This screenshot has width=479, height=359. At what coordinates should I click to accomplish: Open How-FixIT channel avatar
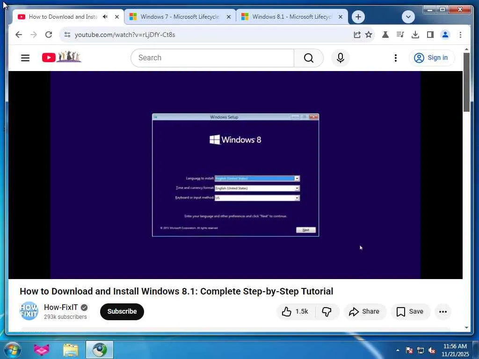coord(29,311)
